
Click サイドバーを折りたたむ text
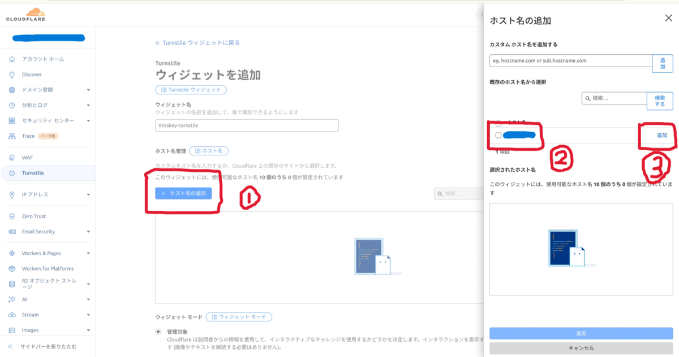48,346
